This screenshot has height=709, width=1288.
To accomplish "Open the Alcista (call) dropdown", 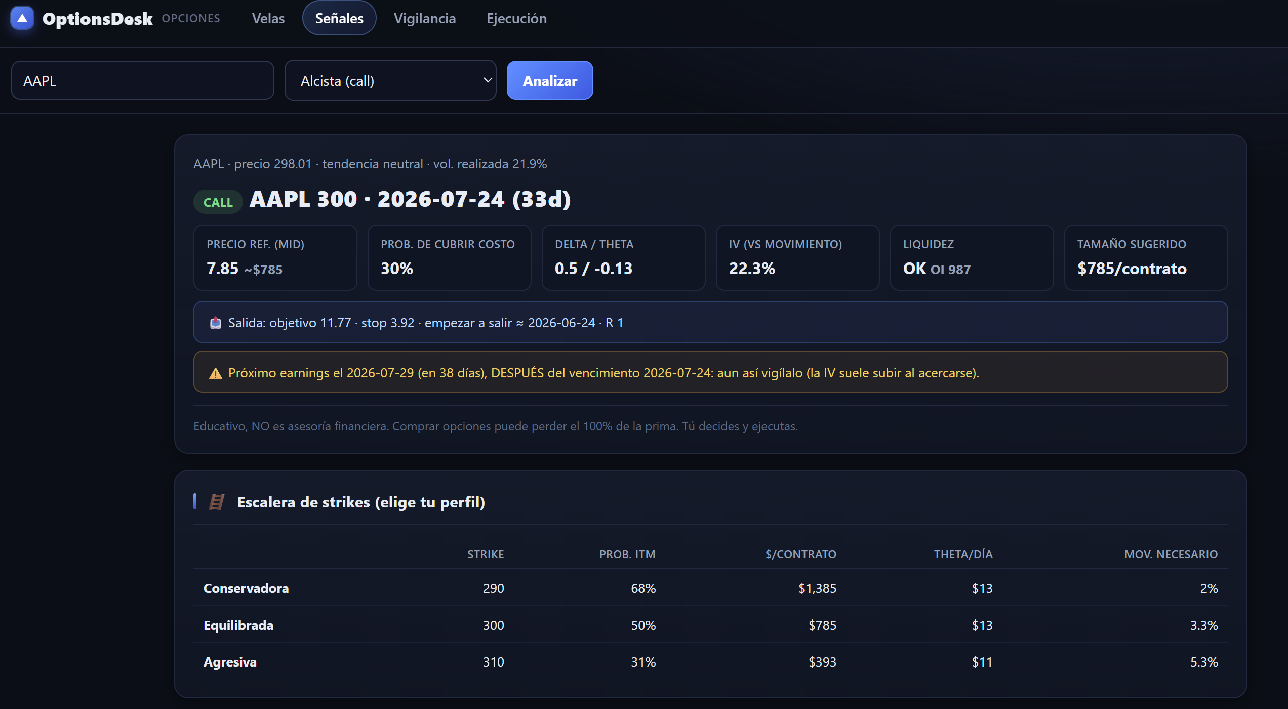I will (390, 80).
